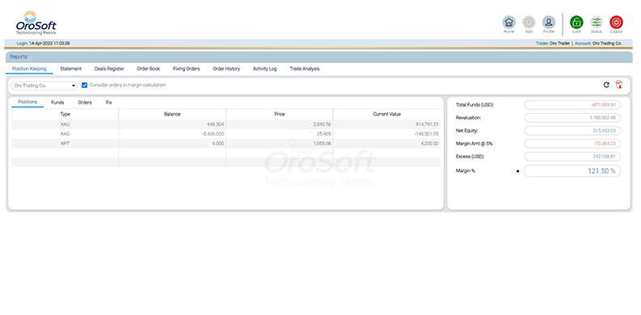Image resolution: width=641 pixels, height=315 pixels.
Task: Click the Add plus icon
Action: tap(529, 22)
